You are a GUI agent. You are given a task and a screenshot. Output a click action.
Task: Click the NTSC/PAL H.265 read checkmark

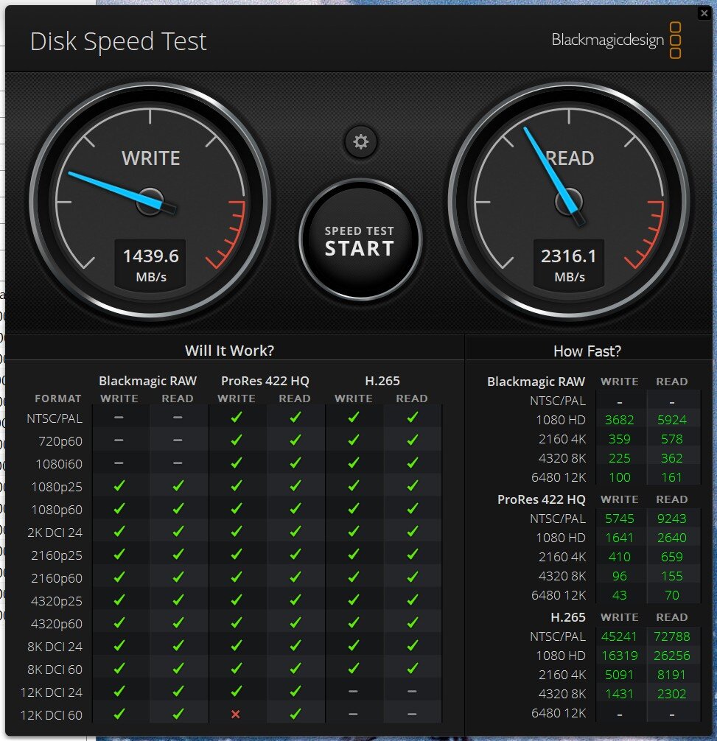point(413,417)
